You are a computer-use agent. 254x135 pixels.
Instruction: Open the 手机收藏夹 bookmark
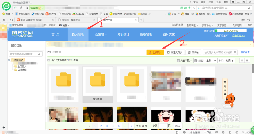pos(23,14)
